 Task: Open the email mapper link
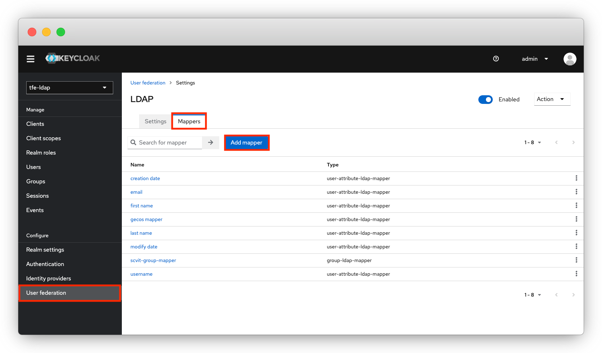136,192
